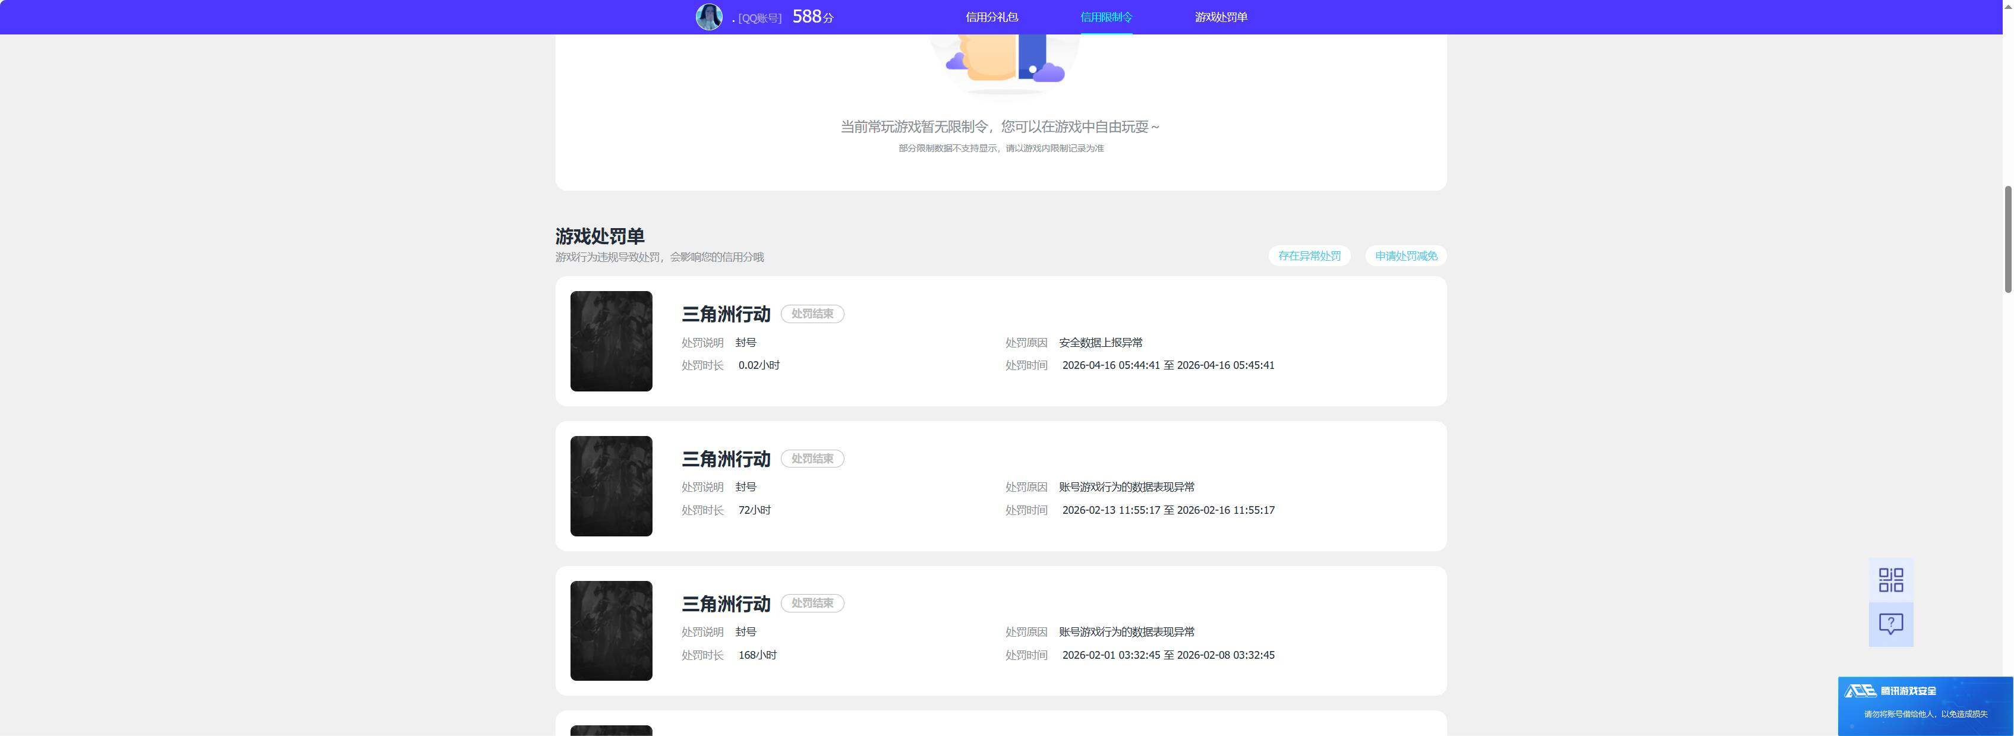Viewport: 2014px width, 736px height.
Task: Click the first record's 三角洲行动 title
Action: [726, 314]
